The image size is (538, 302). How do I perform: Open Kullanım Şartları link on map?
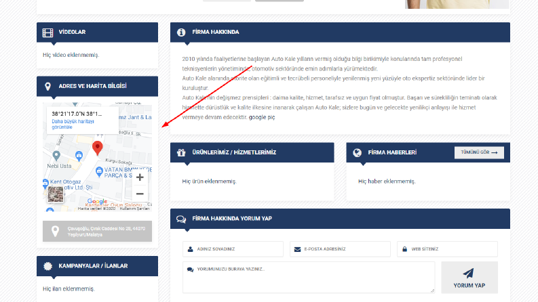tap(134, 209)
